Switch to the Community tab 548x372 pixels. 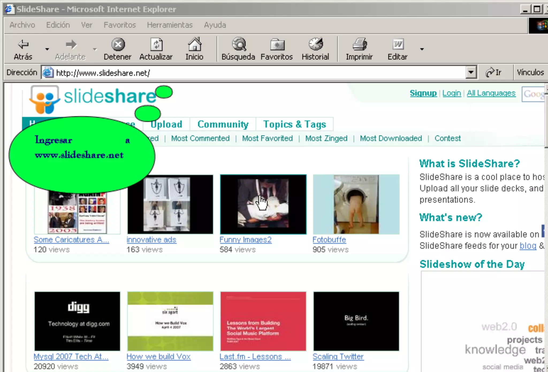click(223, 124)
